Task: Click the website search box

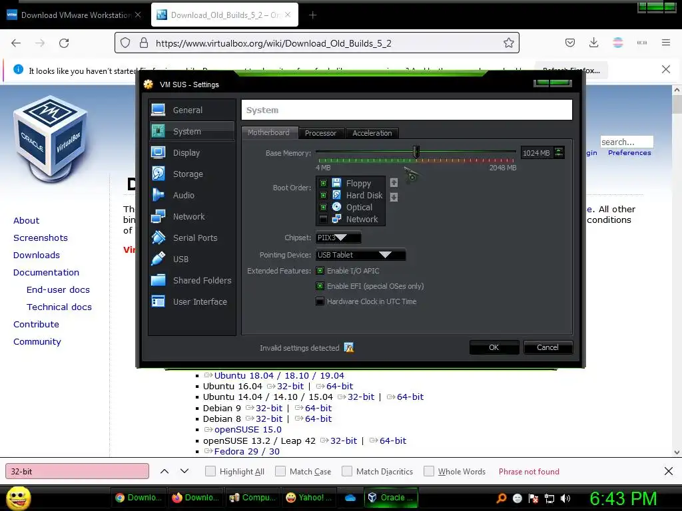Action: click(627, 142)
